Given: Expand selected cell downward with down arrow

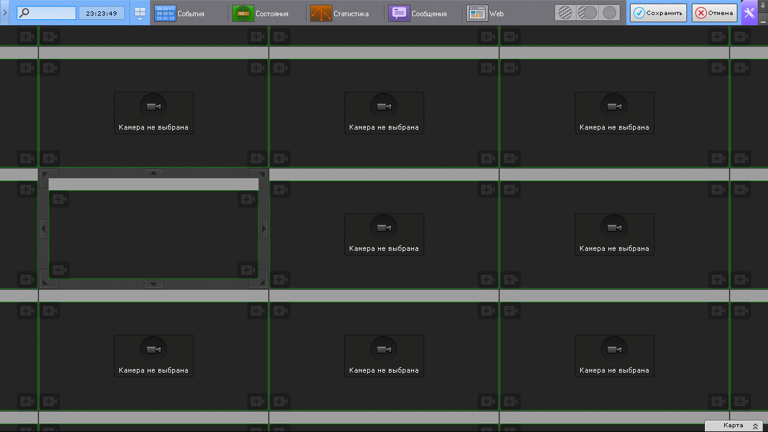Looking at the screenshot, I should coord(154,284).
